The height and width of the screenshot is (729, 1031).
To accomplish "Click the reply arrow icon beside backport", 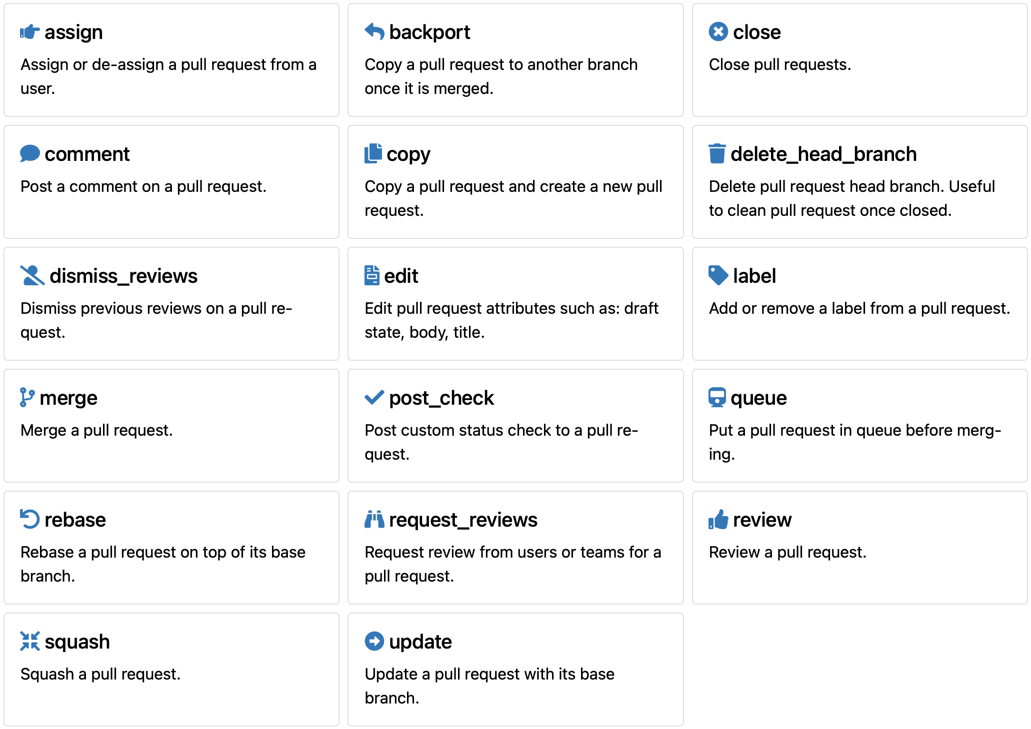I will click(x=374, y=31).
